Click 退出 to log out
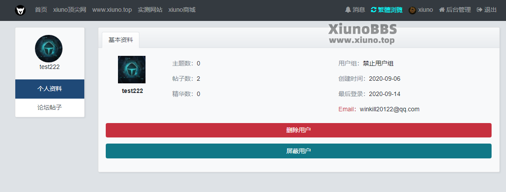Viewport: 506px width, 192px height. (x=487, y=10)
